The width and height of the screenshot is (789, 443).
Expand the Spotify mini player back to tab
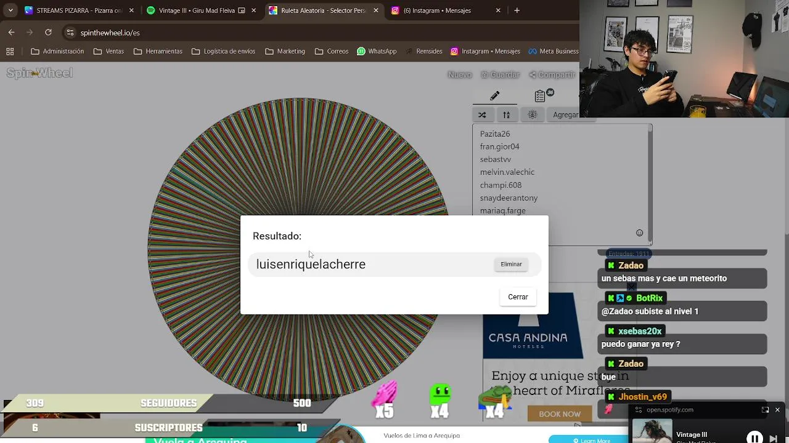[765, 410]
